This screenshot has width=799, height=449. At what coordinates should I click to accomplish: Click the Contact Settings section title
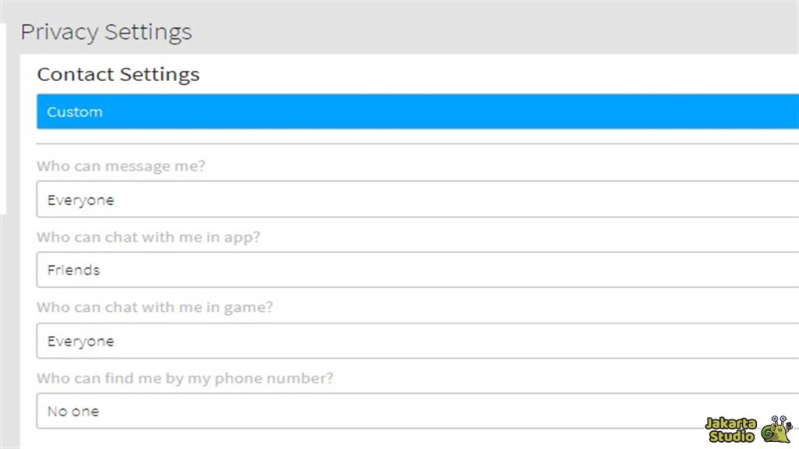click(118, 74)
